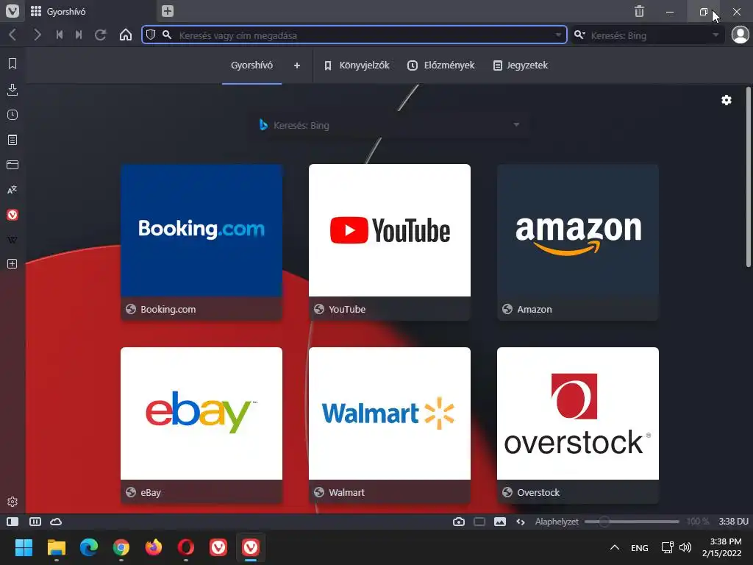Toggle the side panel visibility

point(13,522)
